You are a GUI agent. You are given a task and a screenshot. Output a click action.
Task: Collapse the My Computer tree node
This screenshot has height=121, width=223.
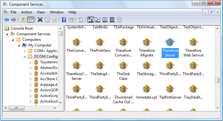pos(19,46)
